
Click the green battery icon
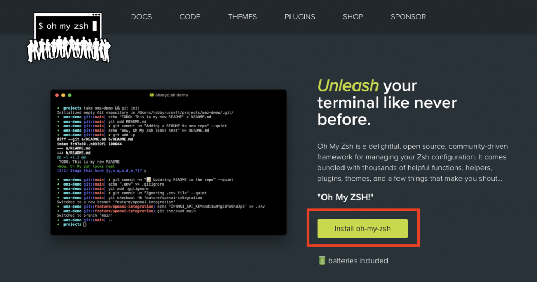pyautogui.click(x=322, y=261)
